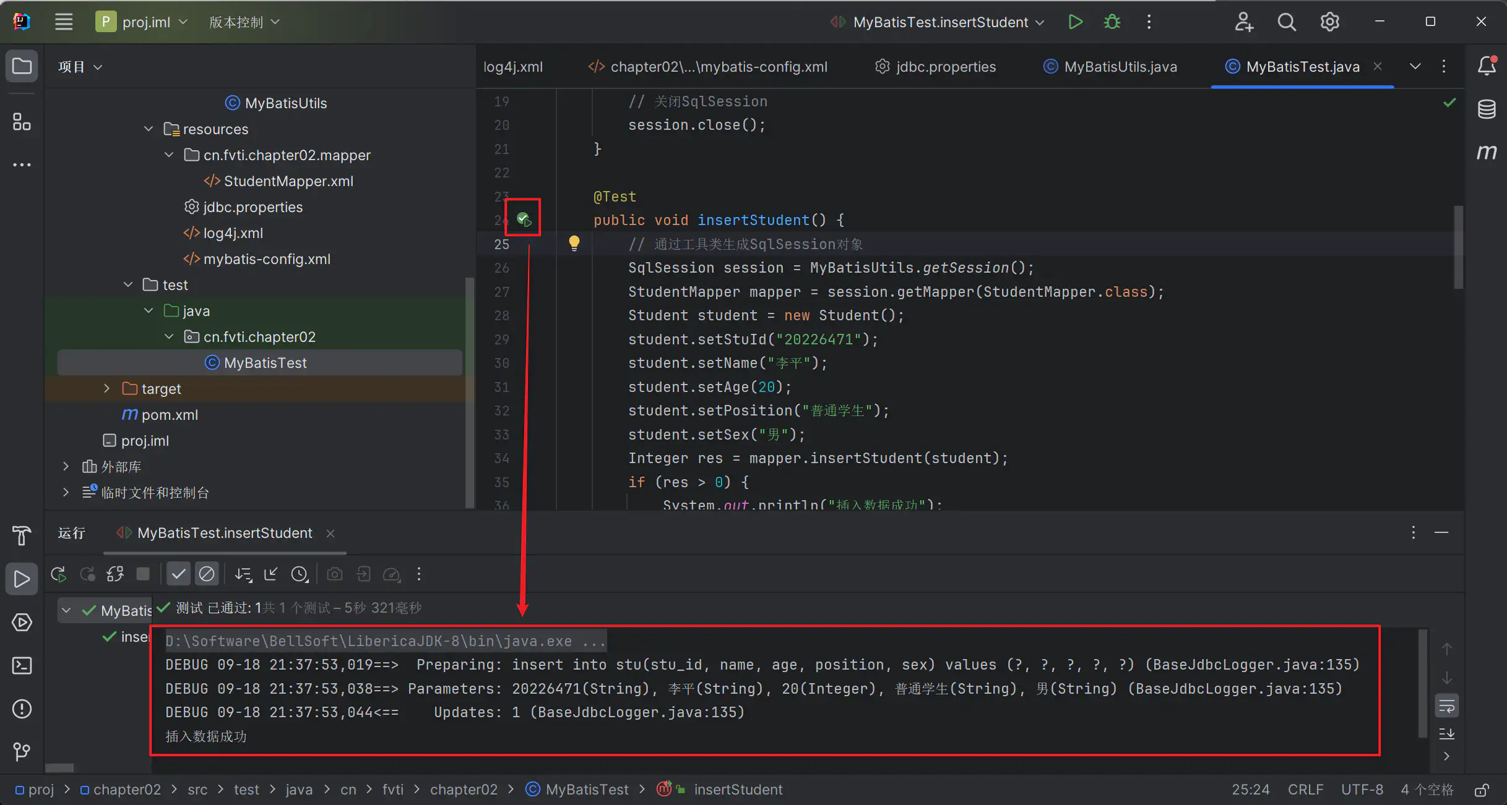1507x805 pixels.
Task: Open Run tool window in left sidebar
Action: point(22,579)
